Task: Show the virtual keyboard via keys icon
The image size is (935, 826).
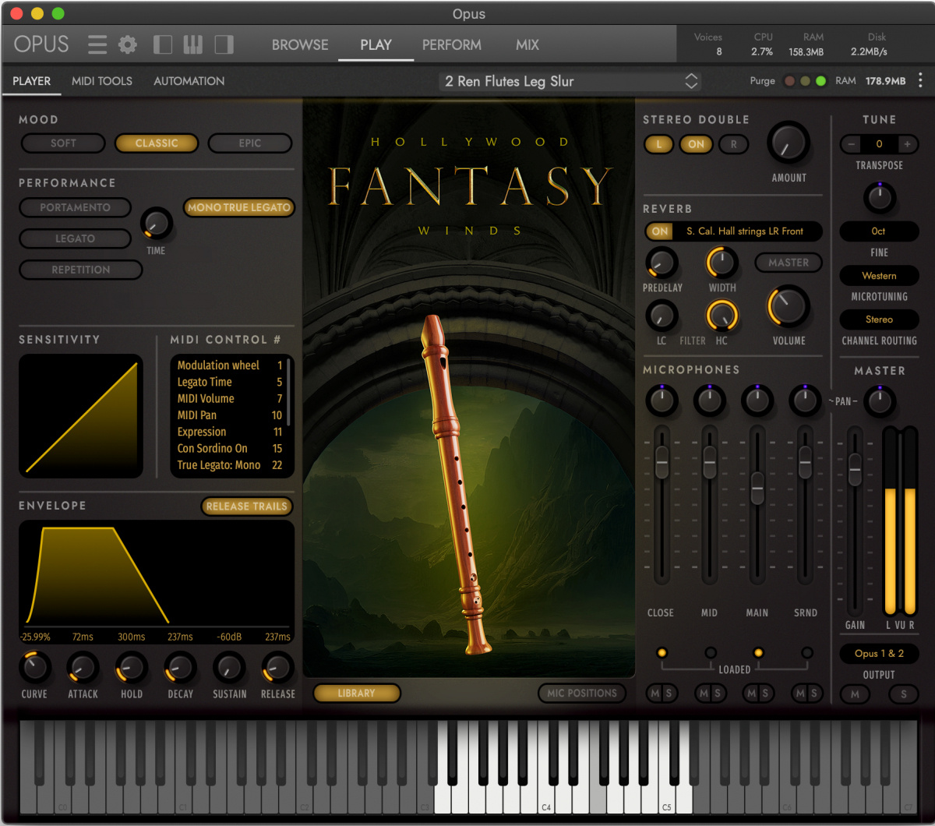Action: click(193, 44)
